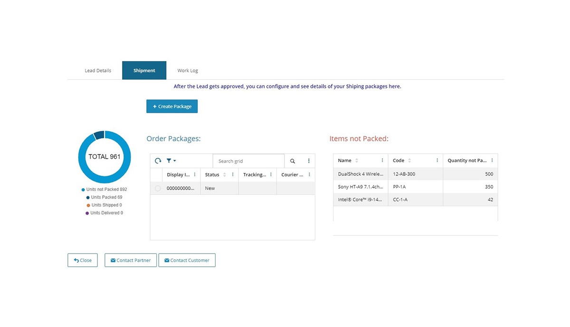Click the Units Shipped orange legend dot
Viewport: 570px width, 327px height.
coord(88,205)
